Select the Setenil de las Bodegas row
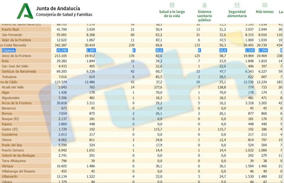The image size is (284, 183). pyautogui.click(x=18, y=155)
